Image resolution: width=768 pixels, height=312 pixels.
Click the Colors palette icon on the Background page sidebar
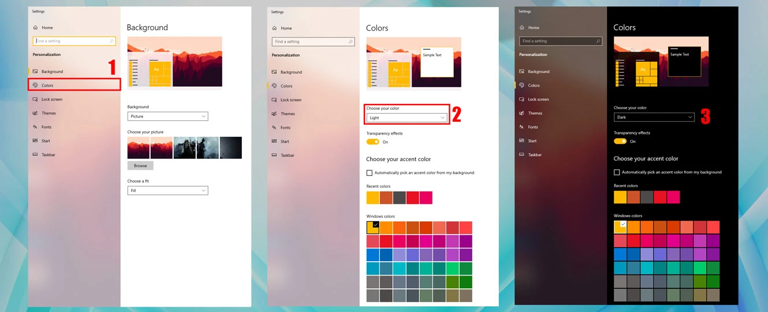[35, 86]
